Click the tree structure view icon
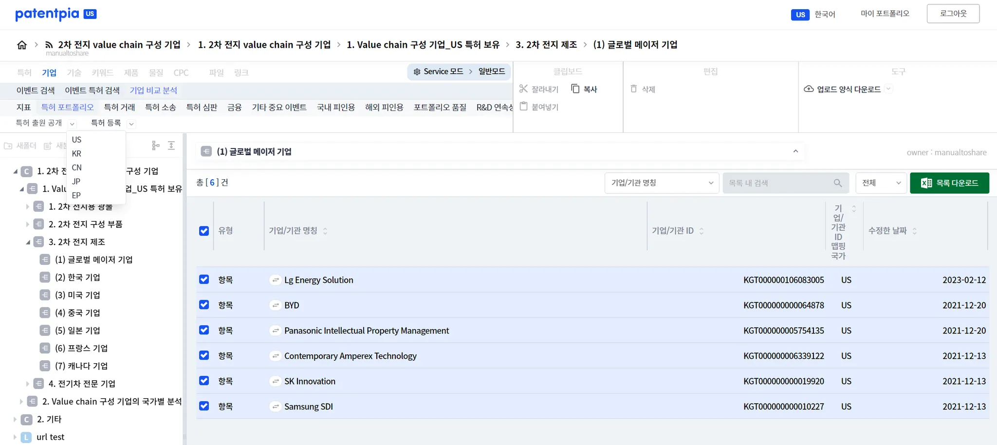 156,146
